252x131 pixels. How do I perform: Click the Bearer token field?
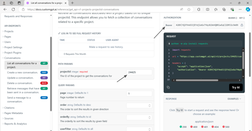(x=207, y=25)
